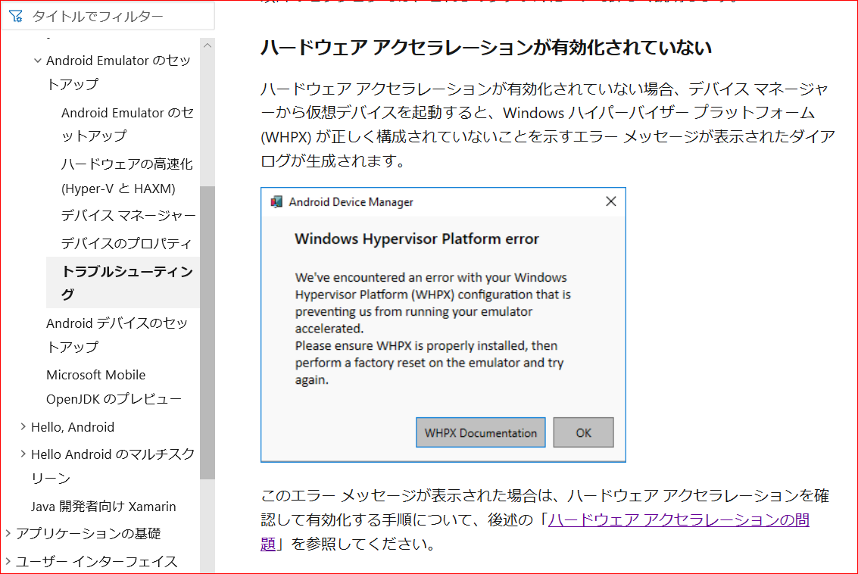Open ハードウェアの高速化 (Hyper-V と HAXM) page

tap(127, 176)
